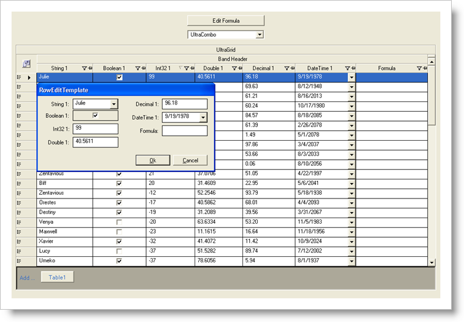This screenshot has height=322, width=464.
Task: Click the filter icon in Decimal 1 header
Action: tap(288, 68)
